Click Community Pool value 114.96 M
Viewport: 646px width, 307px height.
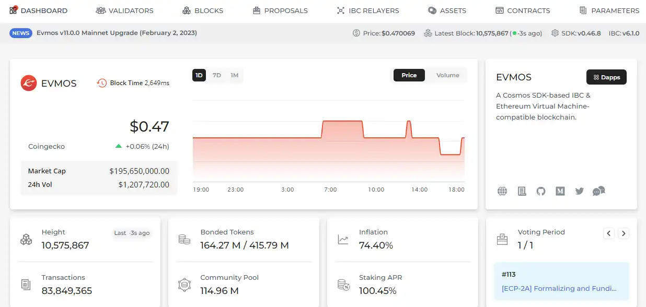(220, 291)
